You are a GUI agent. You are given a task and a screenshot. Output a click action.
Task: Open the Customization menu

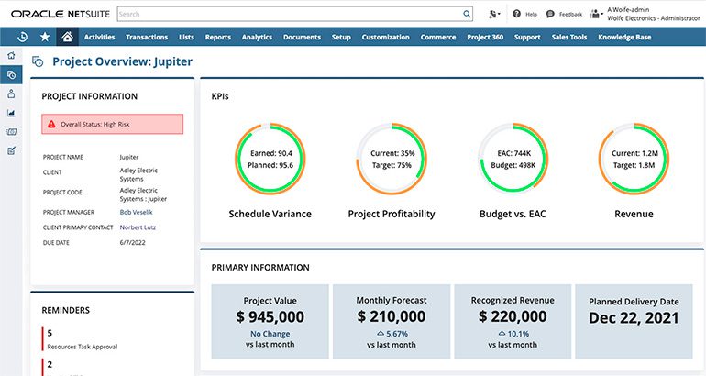(386, 37)
